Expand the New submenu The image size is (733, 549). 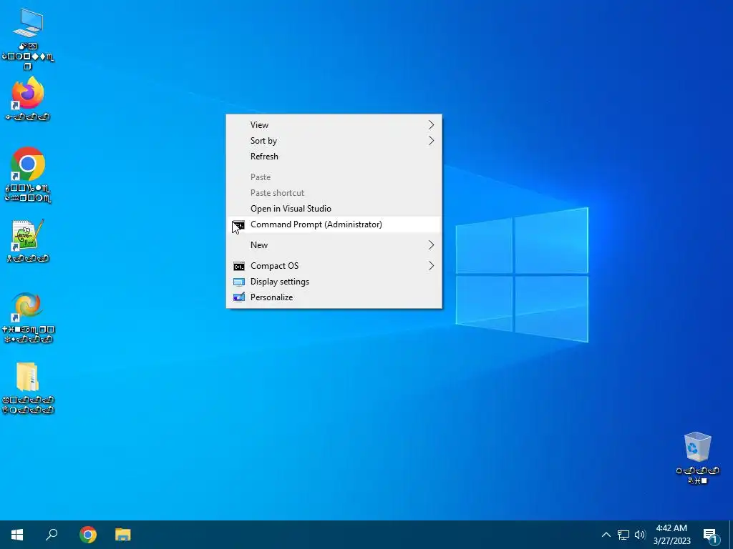pyautogui.click(x=334, y=245)
